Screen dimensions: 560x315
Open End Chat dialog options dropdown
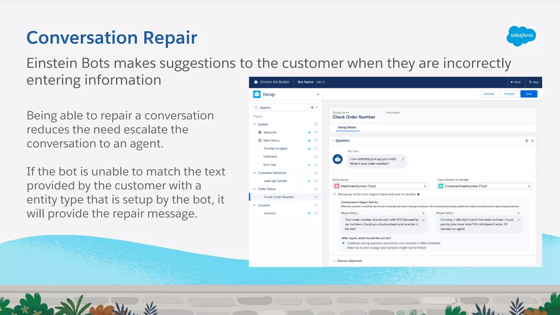(316, 165)
